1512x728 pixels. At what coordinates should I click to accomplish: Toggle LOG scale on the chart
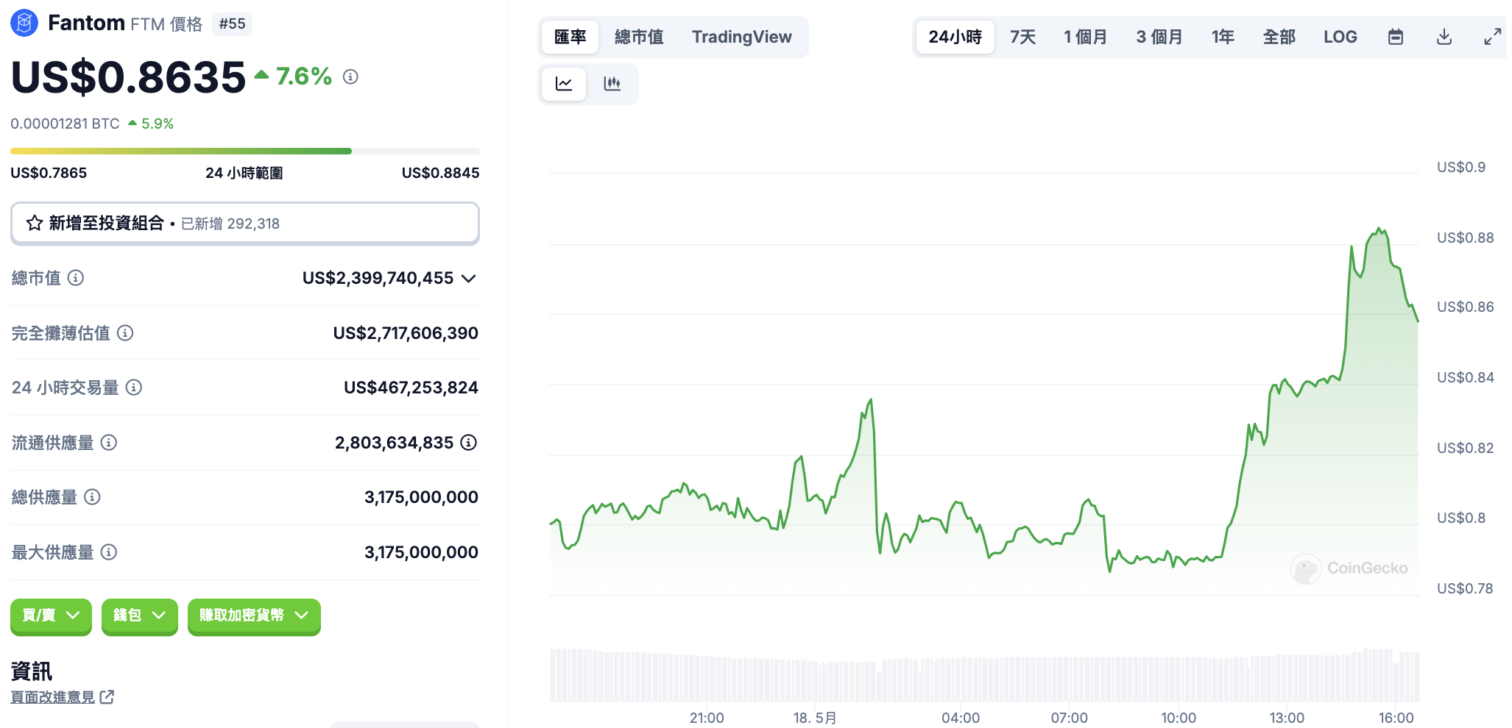pos(1340,37)
